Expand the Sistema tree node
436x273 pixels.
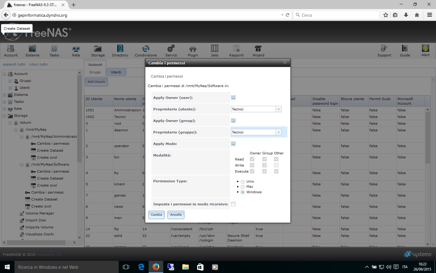click(4, 95)
